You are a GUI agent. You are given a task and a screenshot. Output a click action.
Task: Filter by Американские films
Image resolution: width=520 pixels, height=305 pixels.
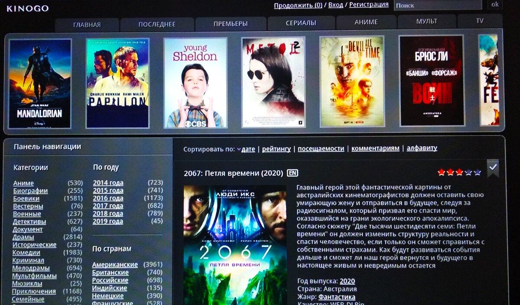pos(115,265)
